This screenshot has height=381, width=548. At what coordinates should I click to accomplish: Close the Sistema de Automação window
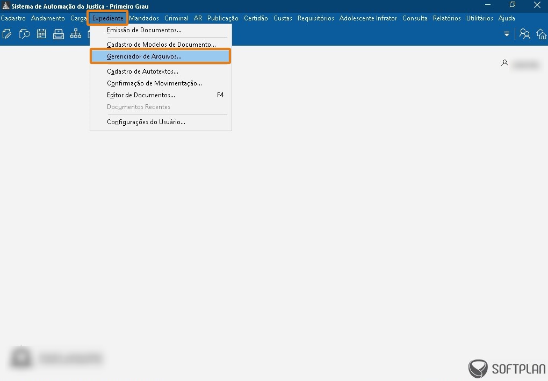[537, 5]
